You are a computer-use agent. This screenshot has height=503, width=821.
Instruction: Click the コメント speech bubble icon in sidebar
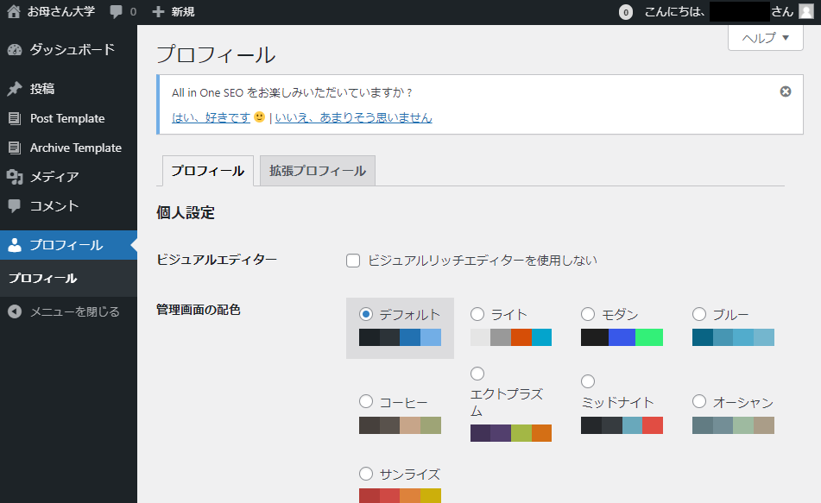coord(15,206)
